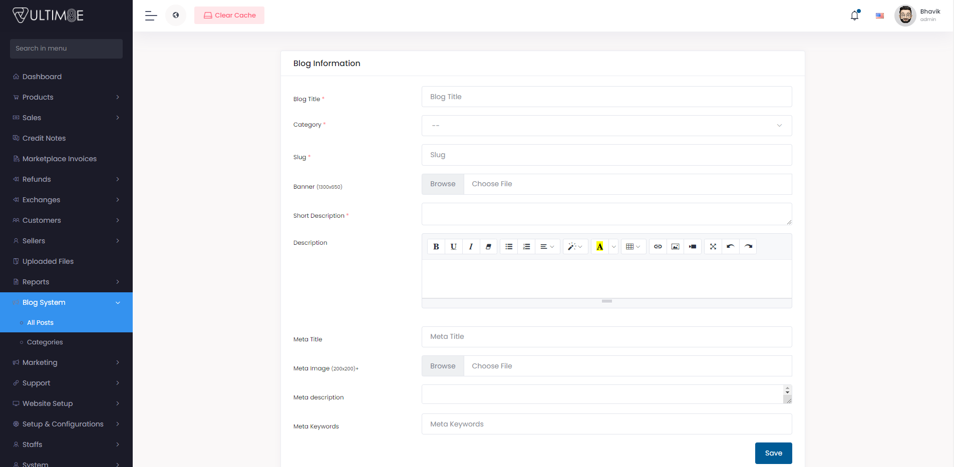Image resolution: width=954 pixels, height=467 pixels.
Task: Click the eraser remove-font-style icon
Action: click(x=488, y=247)
